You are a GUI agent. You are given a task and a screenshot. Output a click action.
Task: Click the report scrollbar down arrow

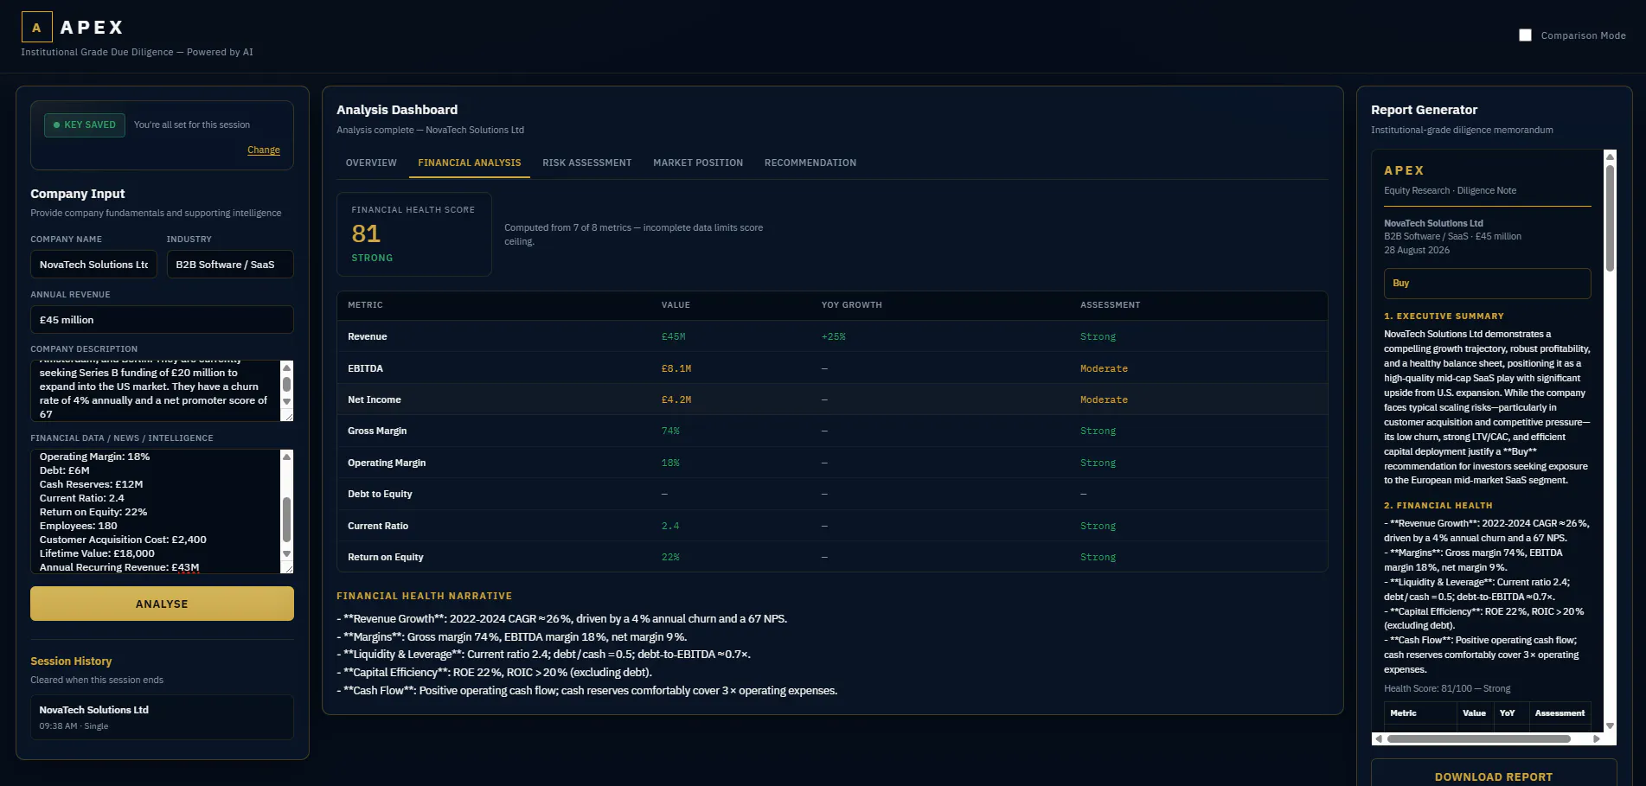click(1610, 725)
